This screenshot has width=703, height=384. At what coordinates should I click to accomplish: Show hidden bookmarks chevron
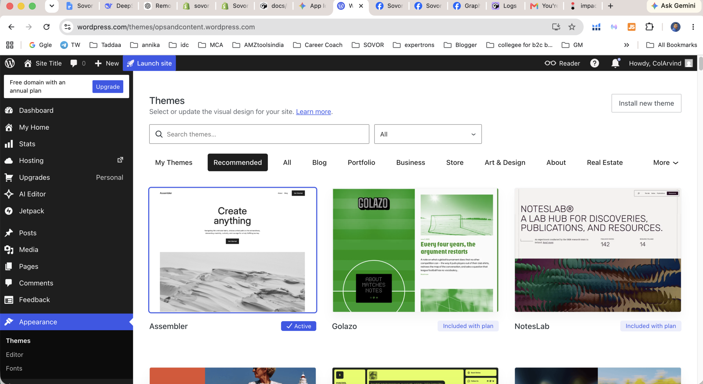(x=626, y=45)
